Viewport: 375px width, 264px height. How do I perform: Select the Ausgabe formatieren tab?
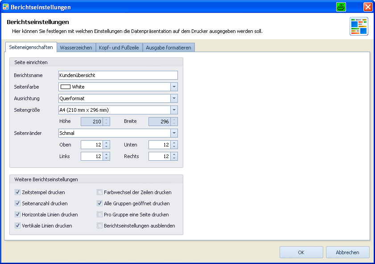coord(169,48)
